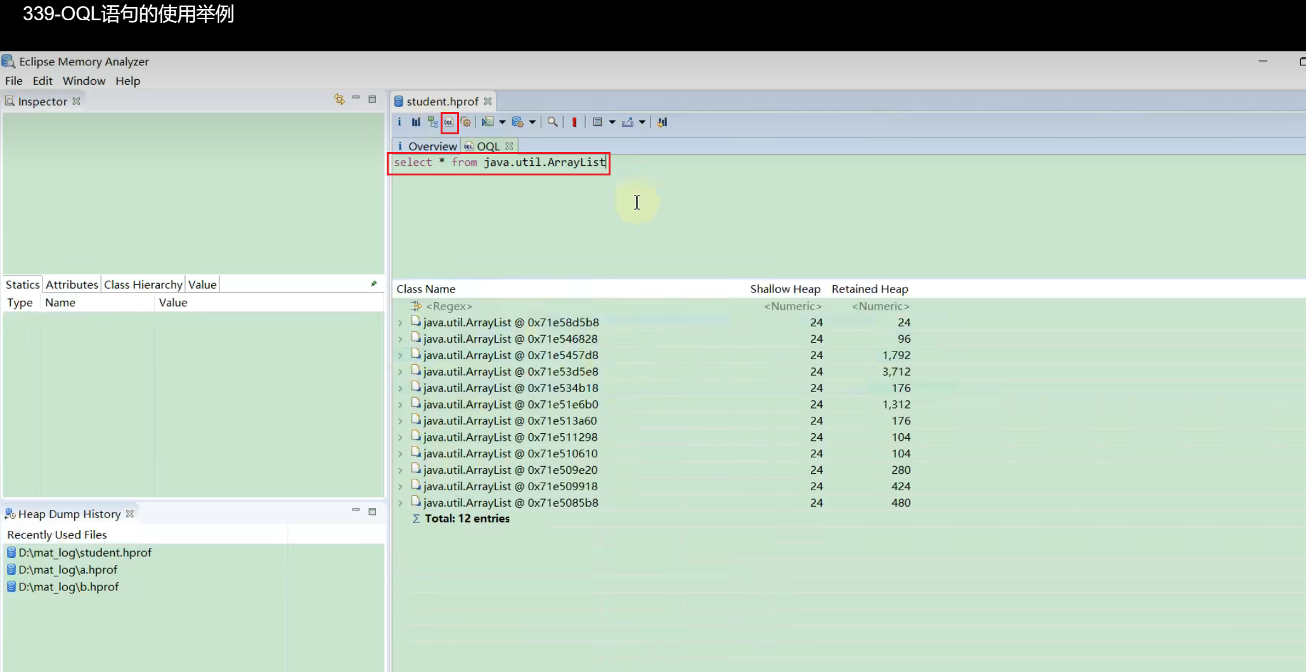Image resolution: width=1306 pixels, height=672 pixels.
Task: Open the Group result dropdown arrow
Action: (x=612, y=122)
